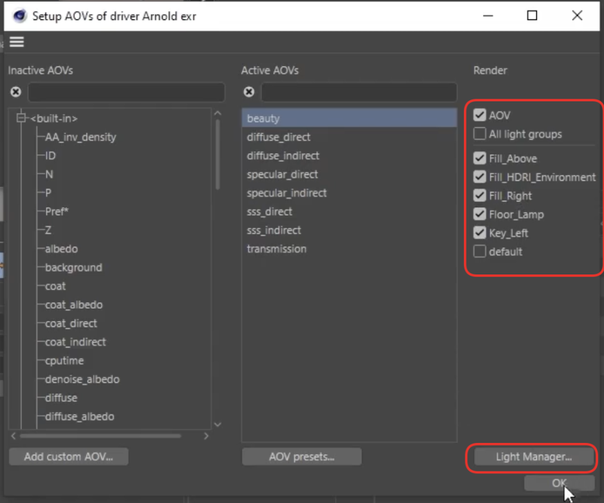Select coat_albedo inactive AOV
Viewport: 604px width, 503px height.
click(x=74, y=305)
